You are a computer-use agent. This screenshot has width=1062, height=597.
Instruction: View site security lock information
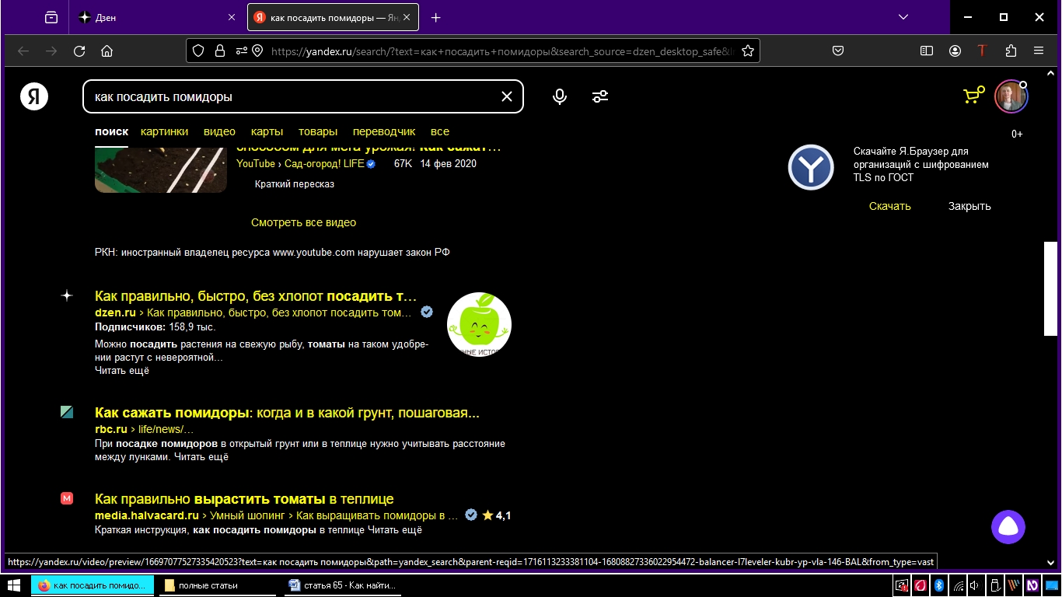220,51
